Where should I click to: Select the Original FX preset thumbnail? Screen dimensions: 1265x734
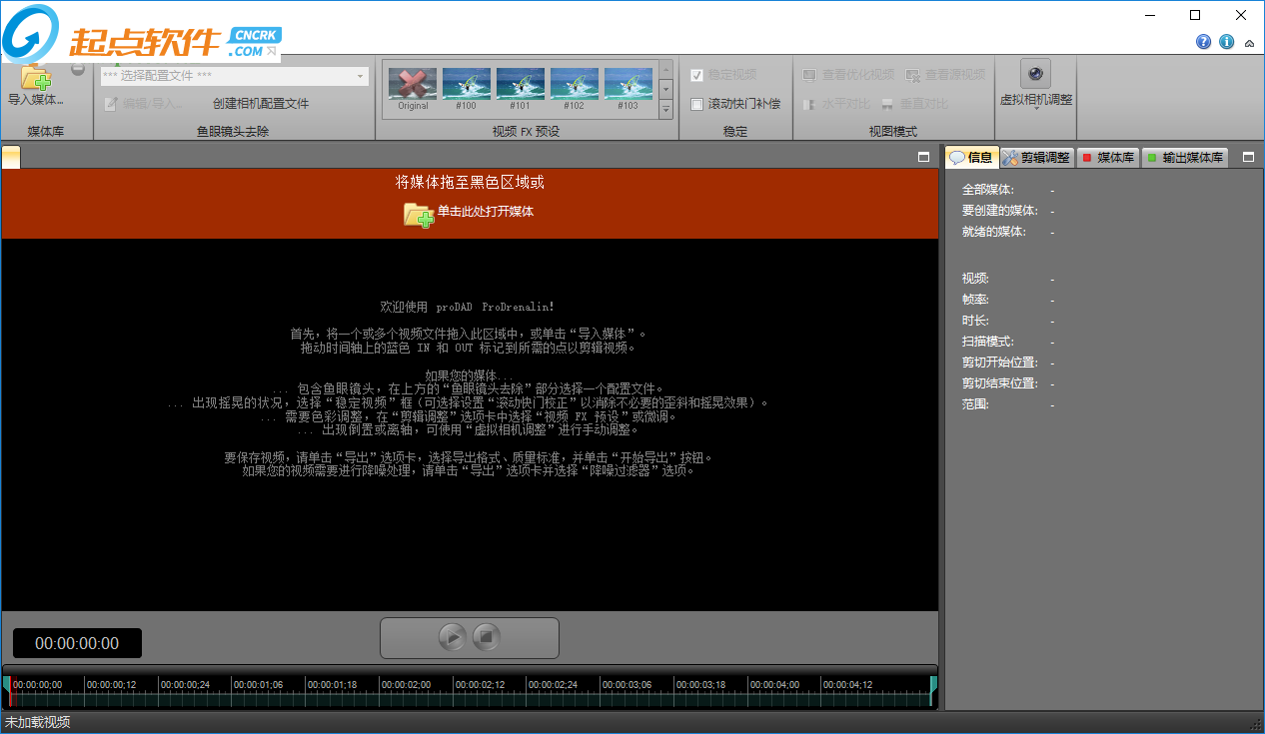[413, 89]
